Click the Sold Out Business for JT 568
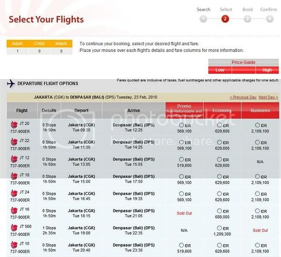The height and width of the screenshot is (257, 281). click(260, 230)
